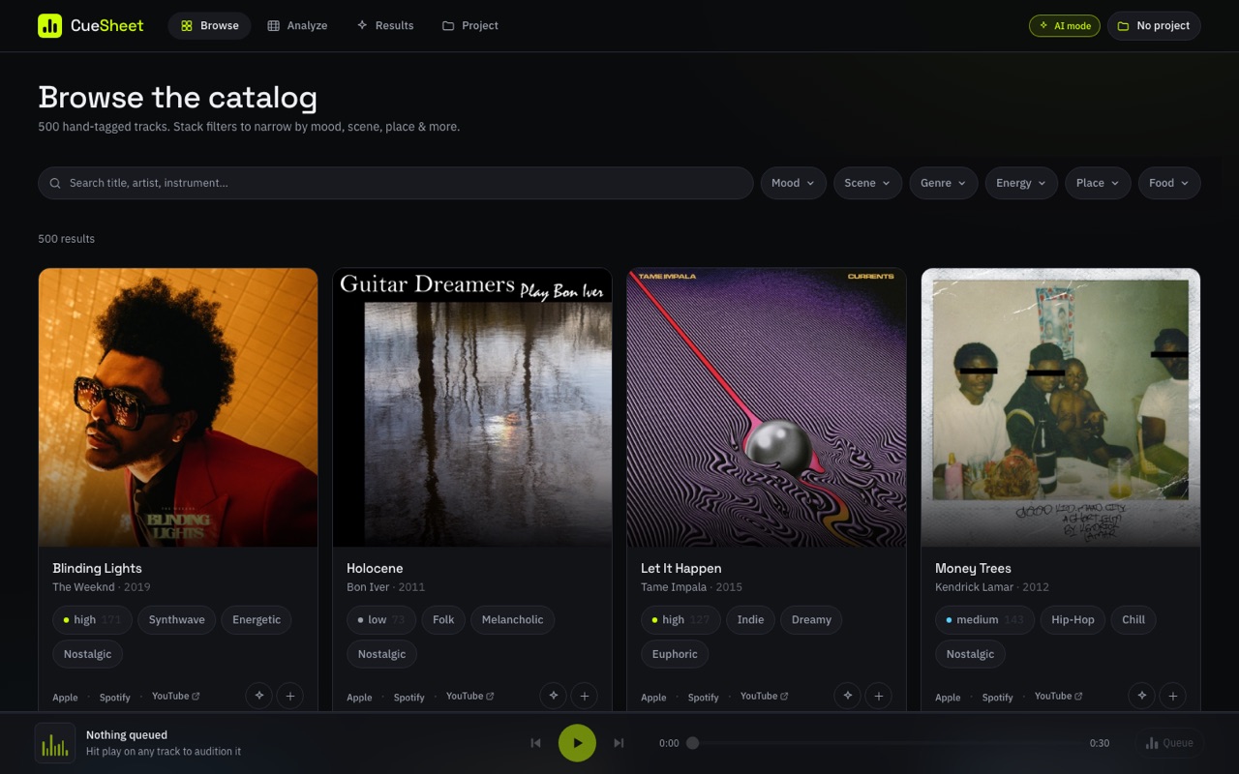
Task: Open the YouTube link for Holocene
Action: pyautogui.click(x=469, y=696)
